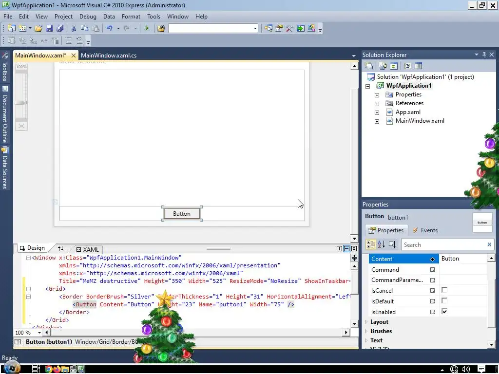
Task: Uncheck the IsEnabled checkbox
Action: tap(444, 311)
